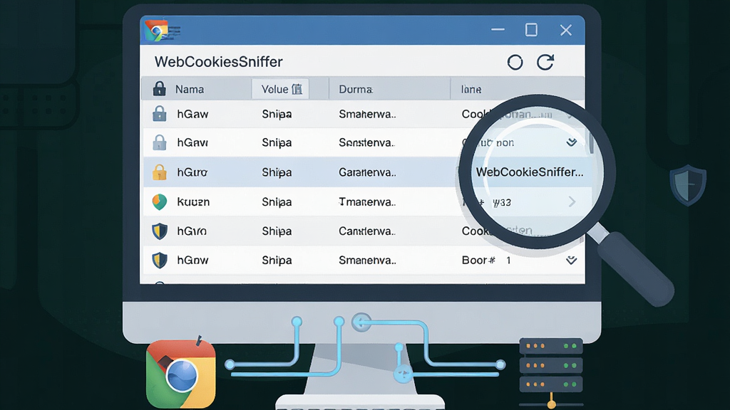This screenshot has width=730, height=410.
Task: Click Snipa value in kuuən row
Action: tap(277, 201)
